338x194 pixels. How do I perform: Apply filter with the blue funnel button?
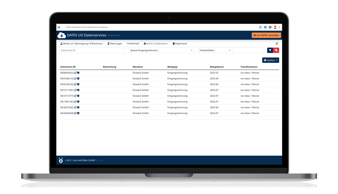(x=270, y=50)
